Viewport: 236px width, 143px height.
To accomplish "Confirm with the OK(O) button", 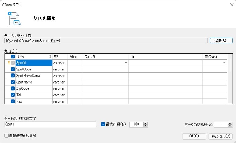I will [x=194, y=136].
